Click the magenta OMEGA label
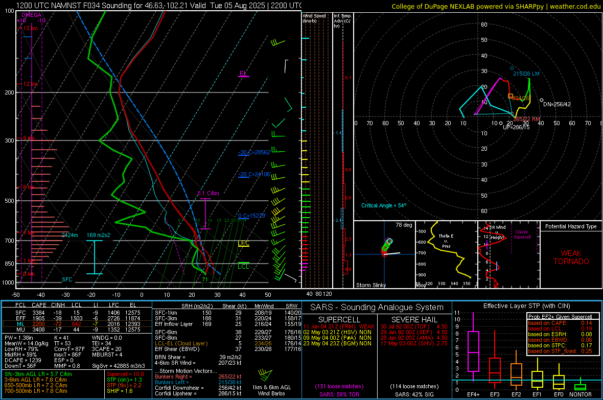This screenshot has width=603, height=400. click(32, 15)
